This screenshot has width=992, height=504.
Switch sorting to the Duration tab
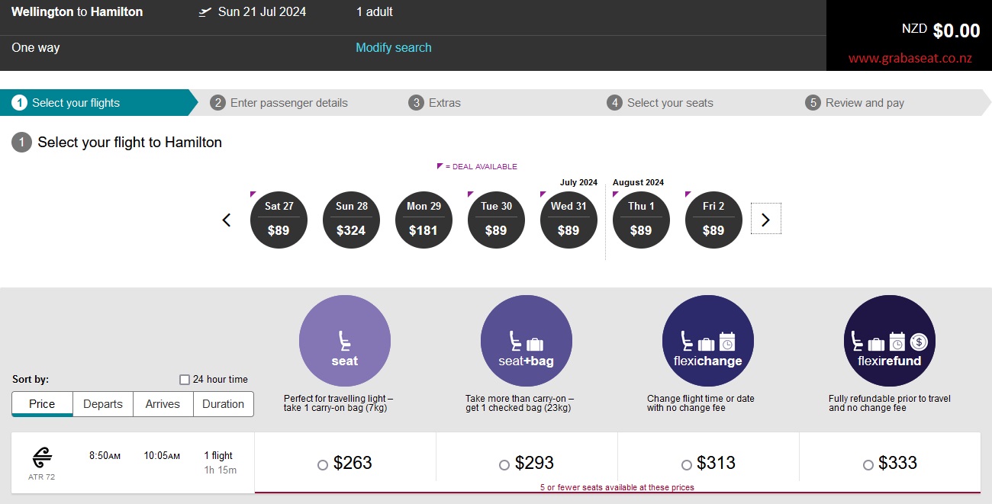[223, 404]
